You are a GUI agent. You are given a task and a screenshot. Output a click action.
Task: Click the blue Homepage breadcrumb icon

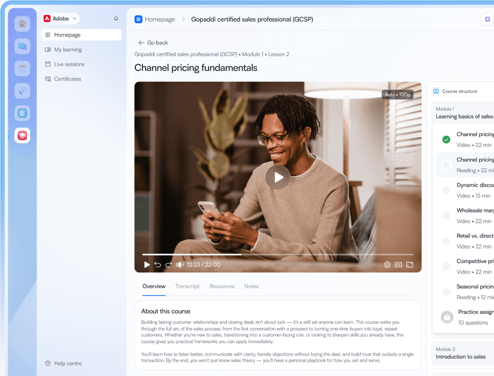pyautogui.click(x=138, y=19)
